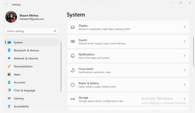Go to Accounts settings
Image resolution: width=195 pixels, height=113 pixels.
coord(32,82)
